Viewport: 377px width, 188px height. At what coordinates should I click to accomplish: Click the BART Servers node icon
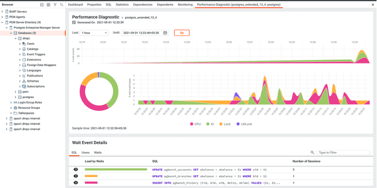7,12
